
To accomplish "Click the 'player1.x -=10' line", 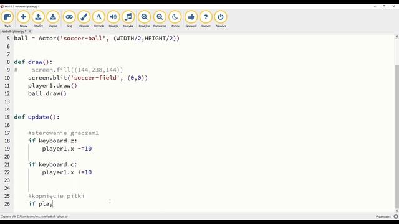I will click(67, 149).
